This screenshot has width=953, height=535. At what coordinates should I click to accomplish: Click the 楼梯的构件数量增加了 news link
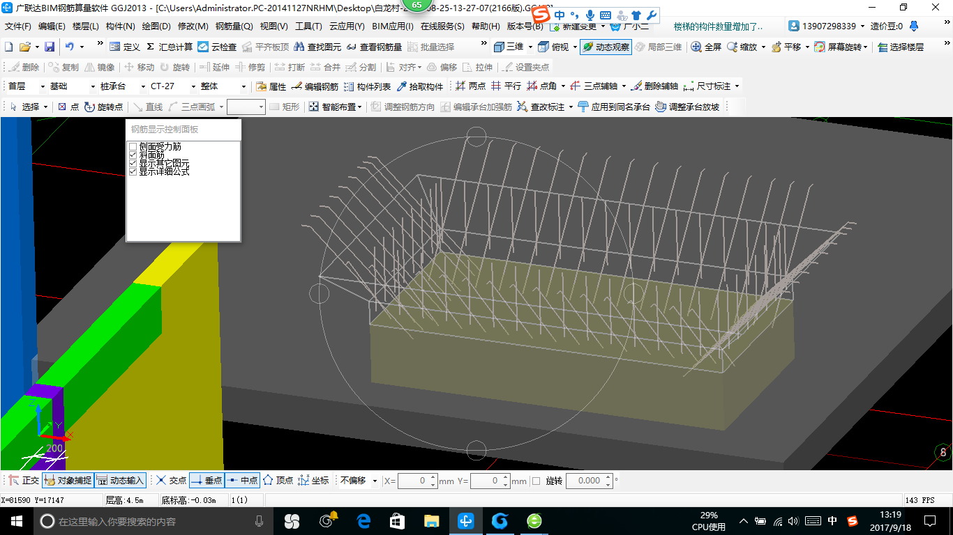[718, 26]
